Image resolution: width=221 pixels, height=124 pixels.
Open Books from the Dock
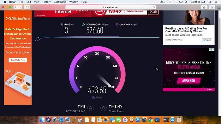click(x=131, y=120)
